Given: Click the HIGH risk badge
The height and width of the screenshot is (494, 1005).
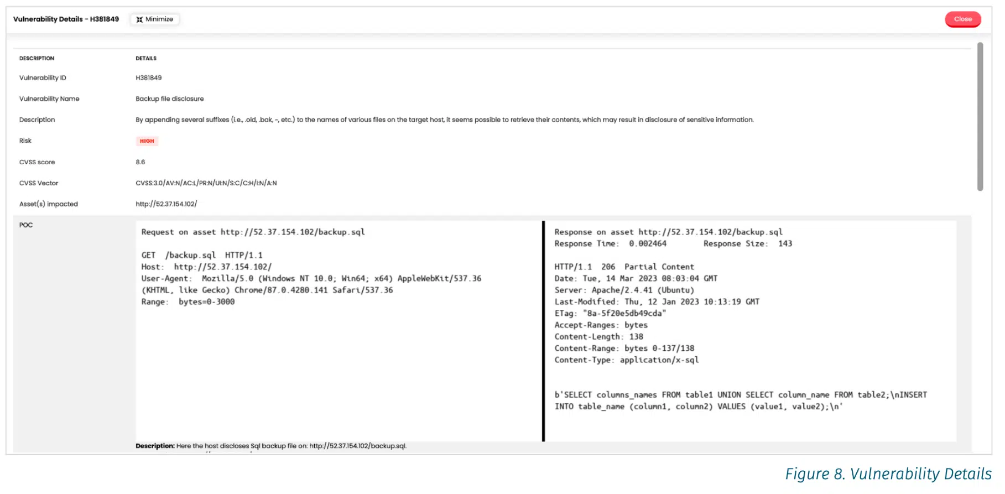Looking at the screenshot, I should coord(147,141).
